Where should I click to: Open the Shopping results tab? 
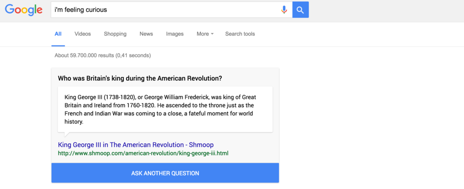[115, 34]
